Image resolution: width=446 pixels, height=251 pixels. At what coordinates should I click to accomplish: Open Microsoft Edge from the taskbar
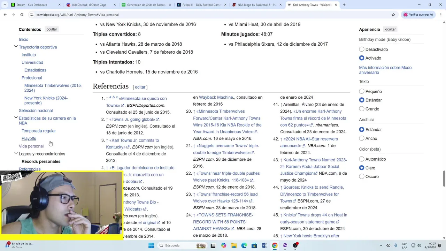244,245
